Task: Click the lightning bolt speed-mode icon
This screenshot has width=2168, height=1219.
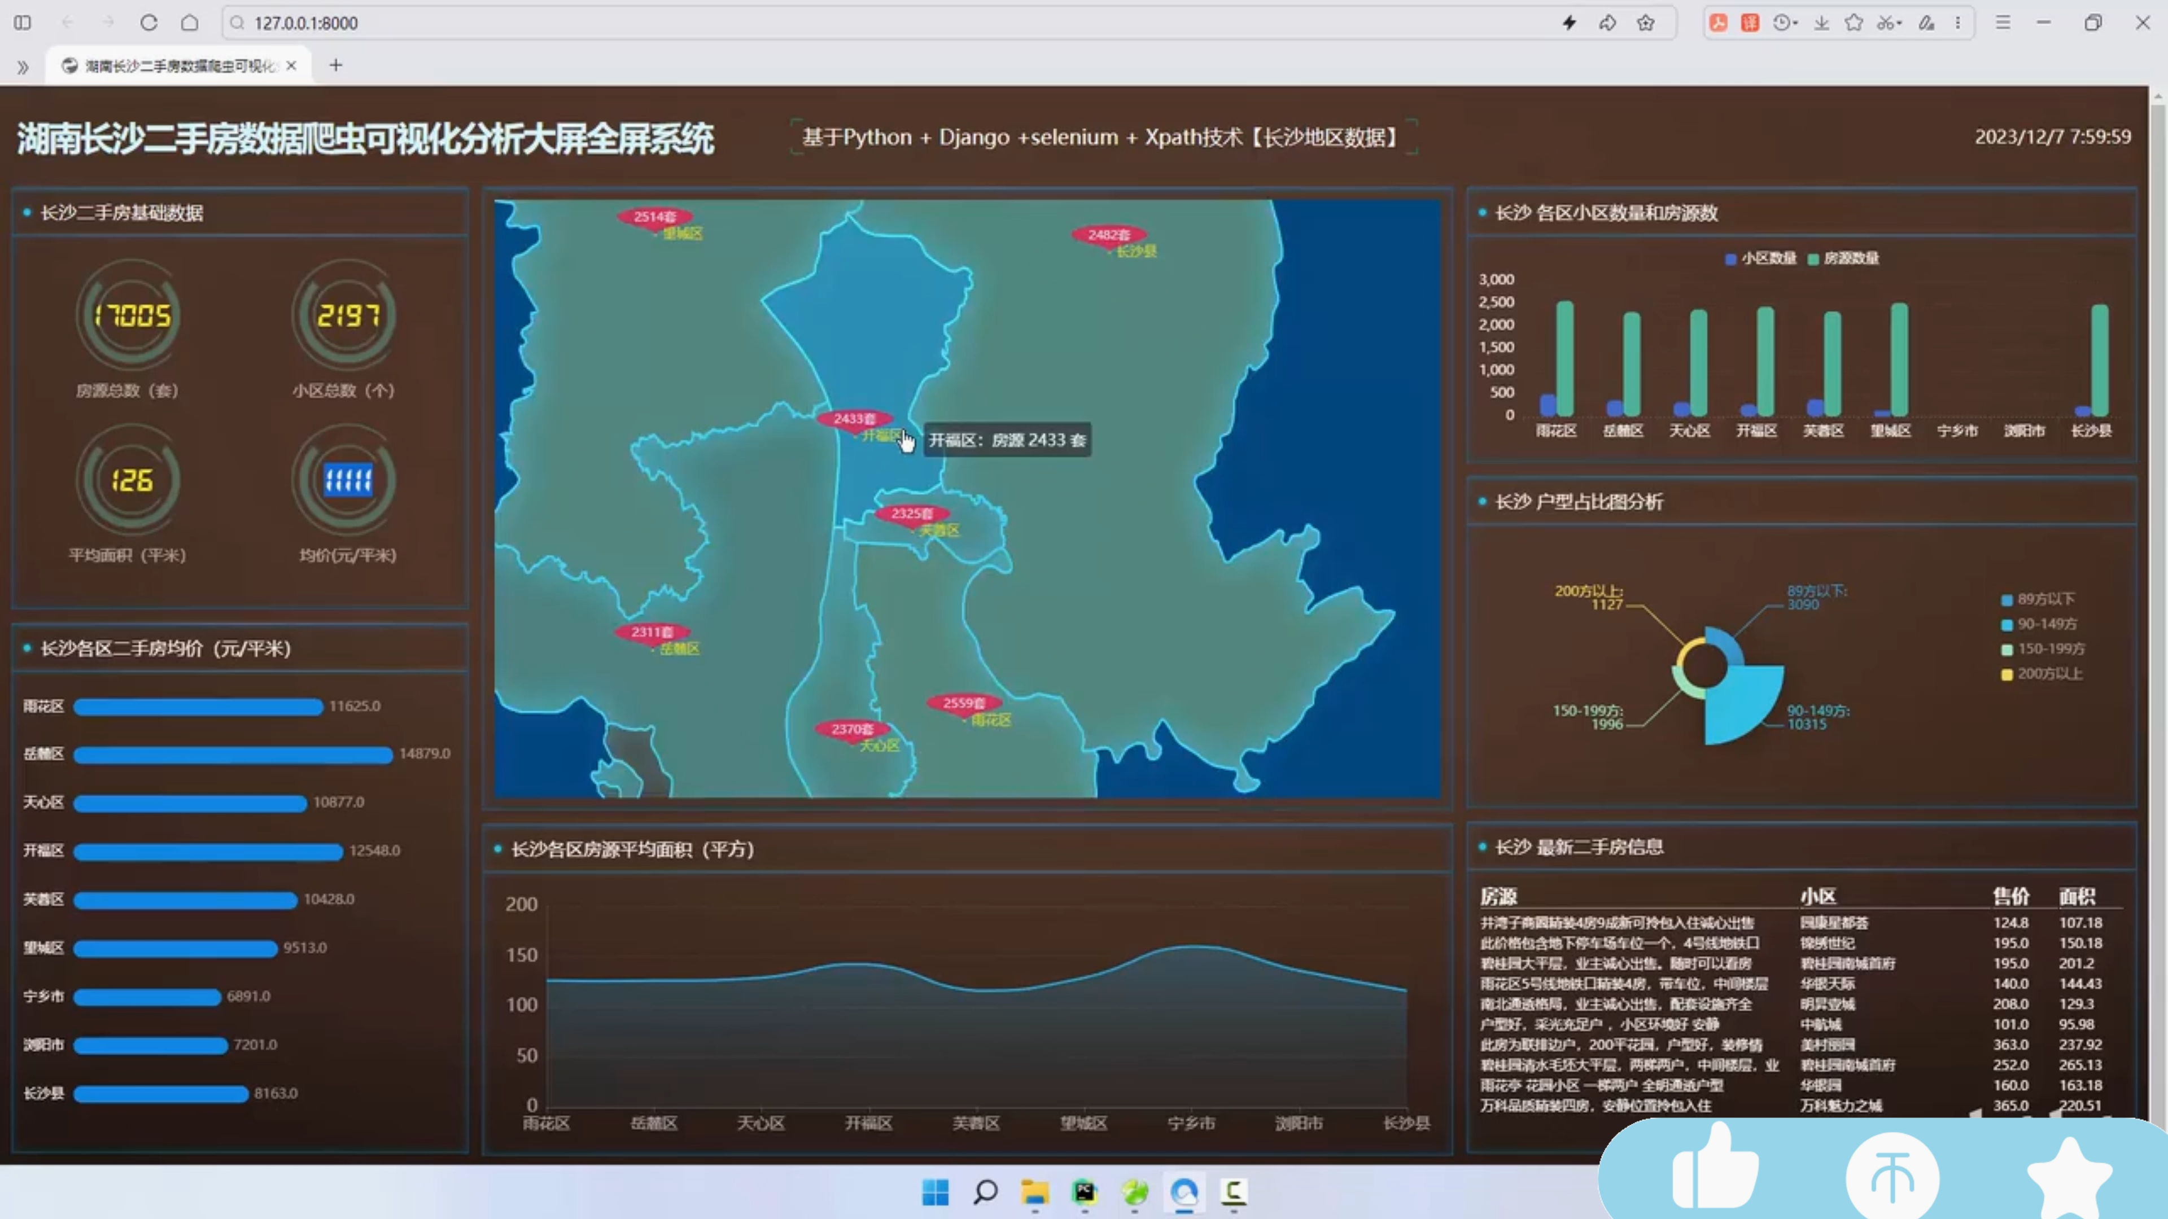Action: [1569, 23]
